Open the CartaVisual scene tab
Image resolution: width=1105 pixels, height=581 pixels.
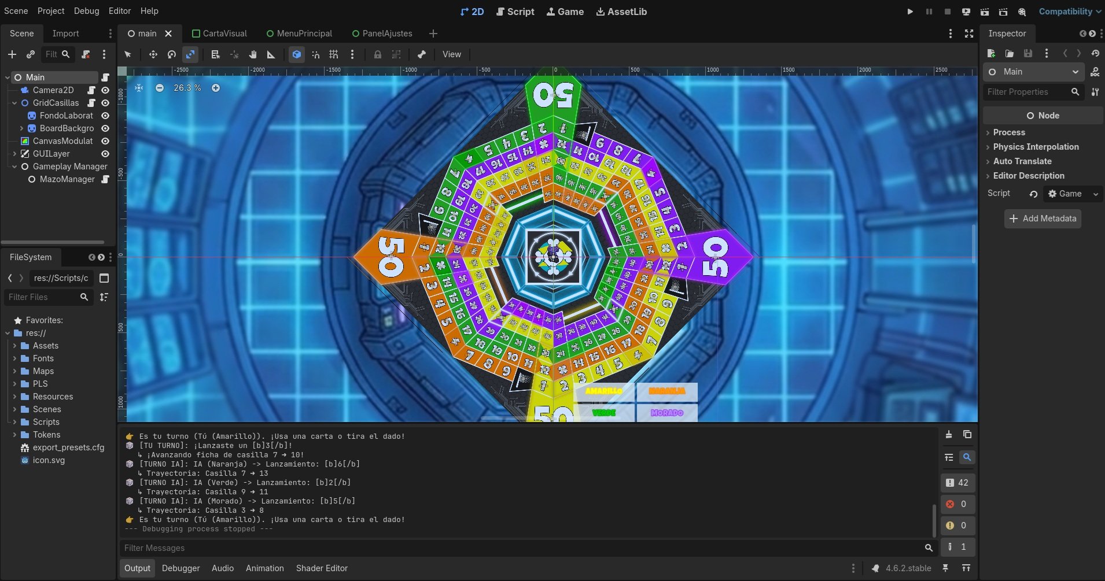(219, 34)
